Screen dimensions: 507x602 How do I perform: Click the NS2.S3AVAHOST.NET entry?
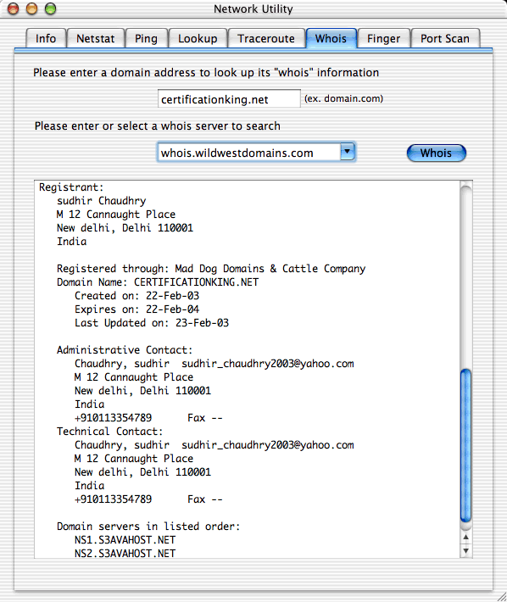[x=125, y=553]
